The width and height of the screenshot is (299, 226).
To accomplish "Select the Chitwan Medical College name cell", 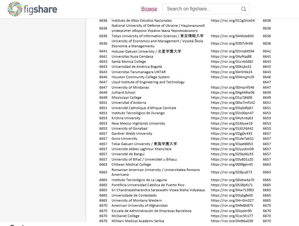I will (x=131, y=165).
